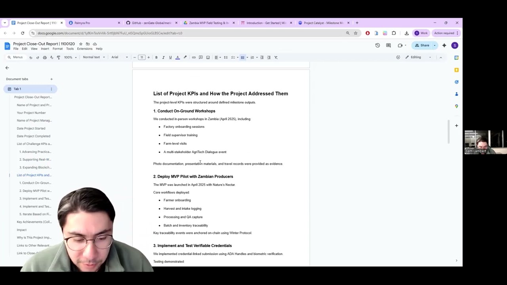Image resolution: width=507 pixels, height=285 pixels.
Task: Click the Menus search box
Action: coord(15,57)
